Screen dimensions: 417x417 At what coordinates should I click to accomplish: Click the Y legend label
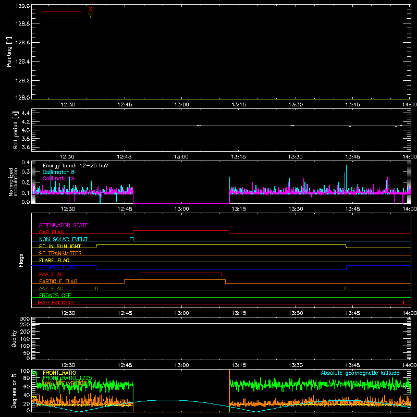[x=90, y=16]
